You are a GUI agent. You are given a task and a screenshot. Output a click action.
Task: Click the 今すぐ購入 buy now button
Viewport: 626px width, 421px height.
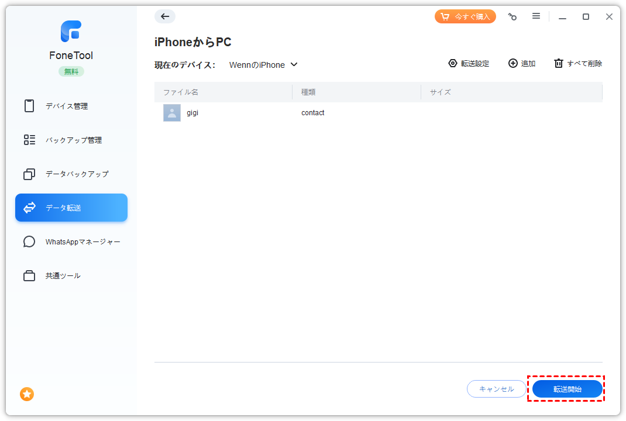465,16
